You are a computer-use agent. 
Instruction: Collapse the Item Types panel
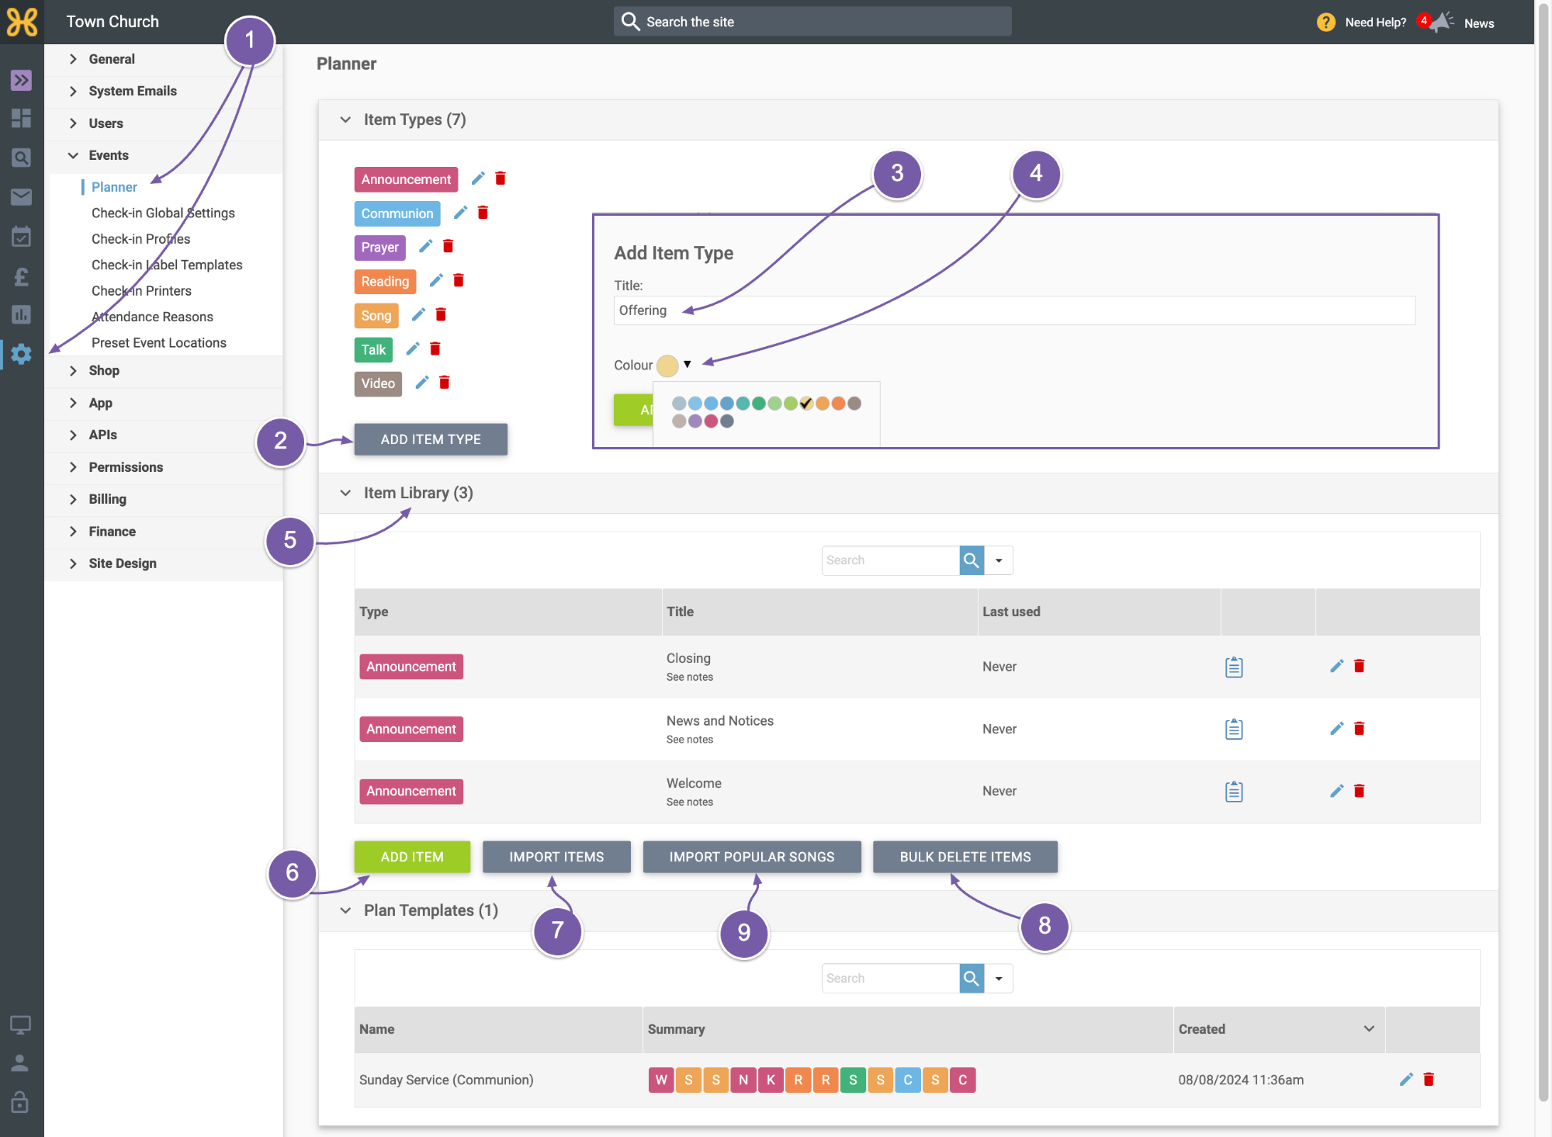[345, 120]
